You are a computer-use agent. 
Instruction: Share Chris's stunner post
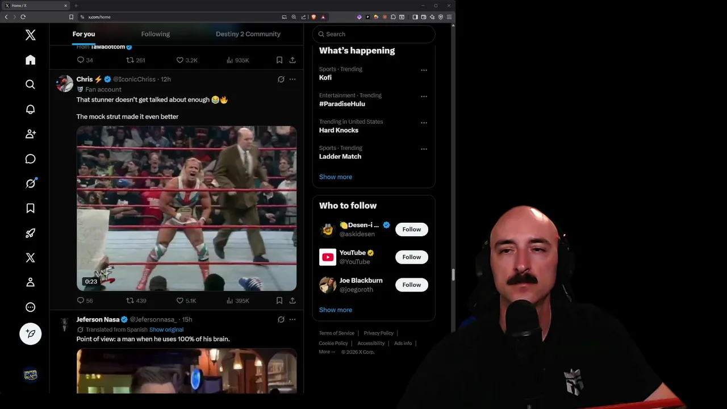coord(293,301)
